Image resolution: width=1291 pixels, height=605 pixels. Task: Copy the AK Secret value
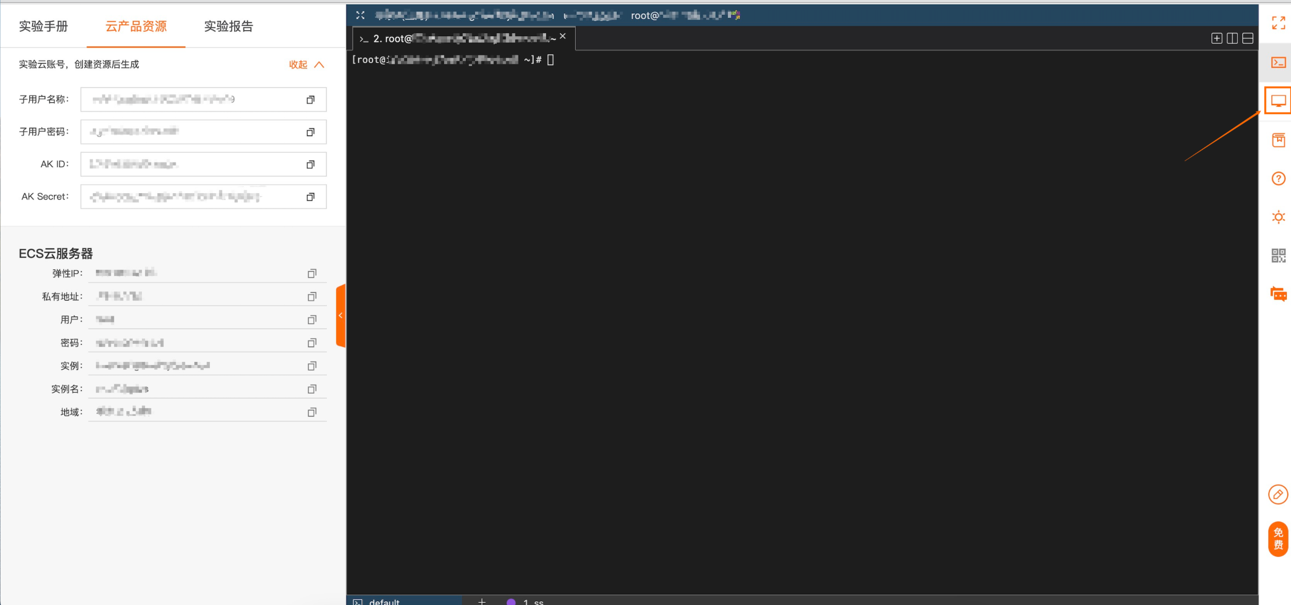(x=311, y=197)
